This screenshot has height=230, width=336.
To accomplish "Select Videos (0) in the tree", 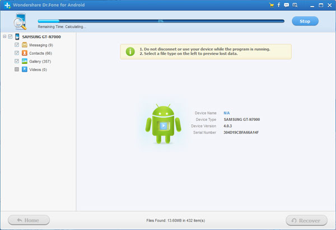I will (x=38, y=69).
